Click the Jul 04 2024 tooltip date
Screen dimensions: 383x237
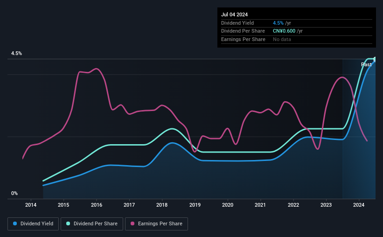point(234,14)
